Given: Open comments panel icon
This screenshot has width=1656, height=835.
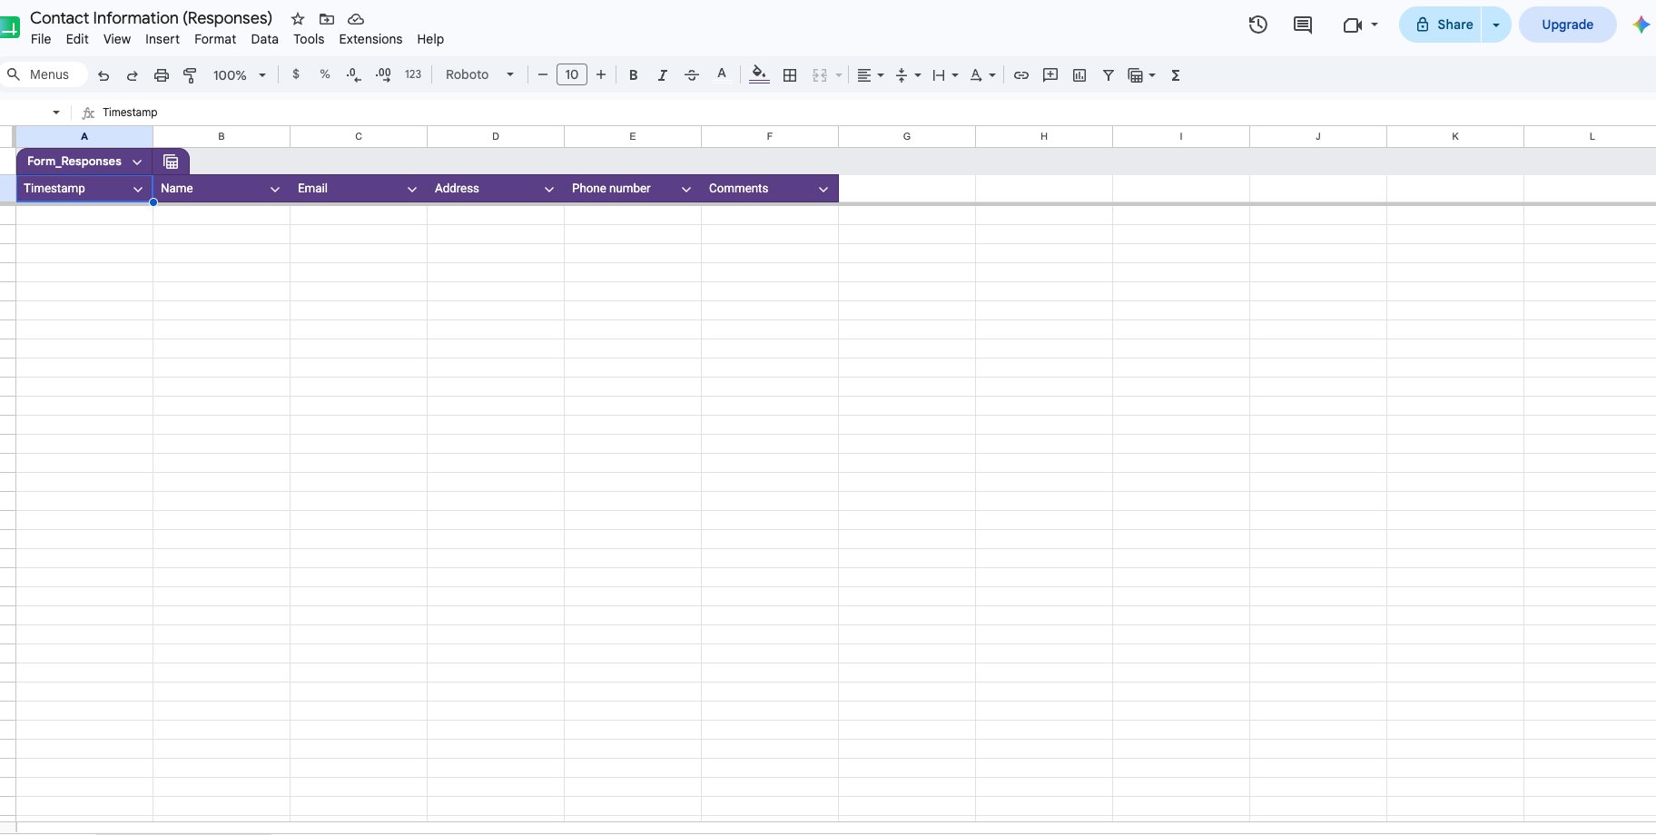Looking at the screenshot, I should (x=1303, y=25).
